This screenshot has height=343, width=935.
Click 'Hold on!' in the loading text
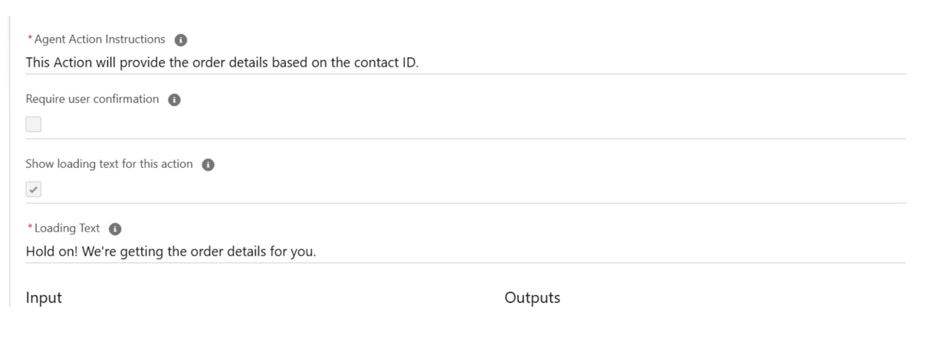[x=51, y=251]
